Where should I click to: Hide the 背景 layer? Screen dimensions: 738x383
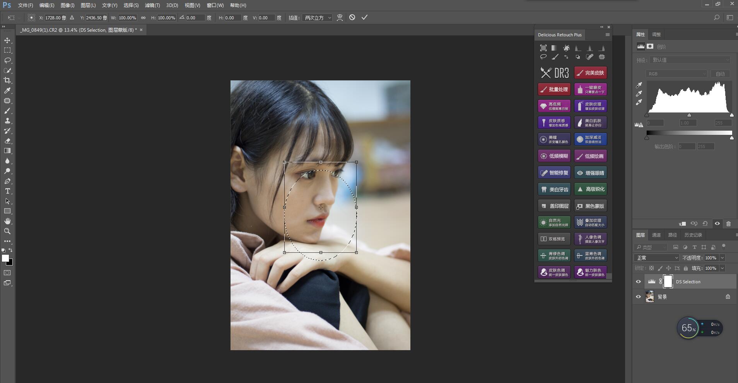point(639,296)
